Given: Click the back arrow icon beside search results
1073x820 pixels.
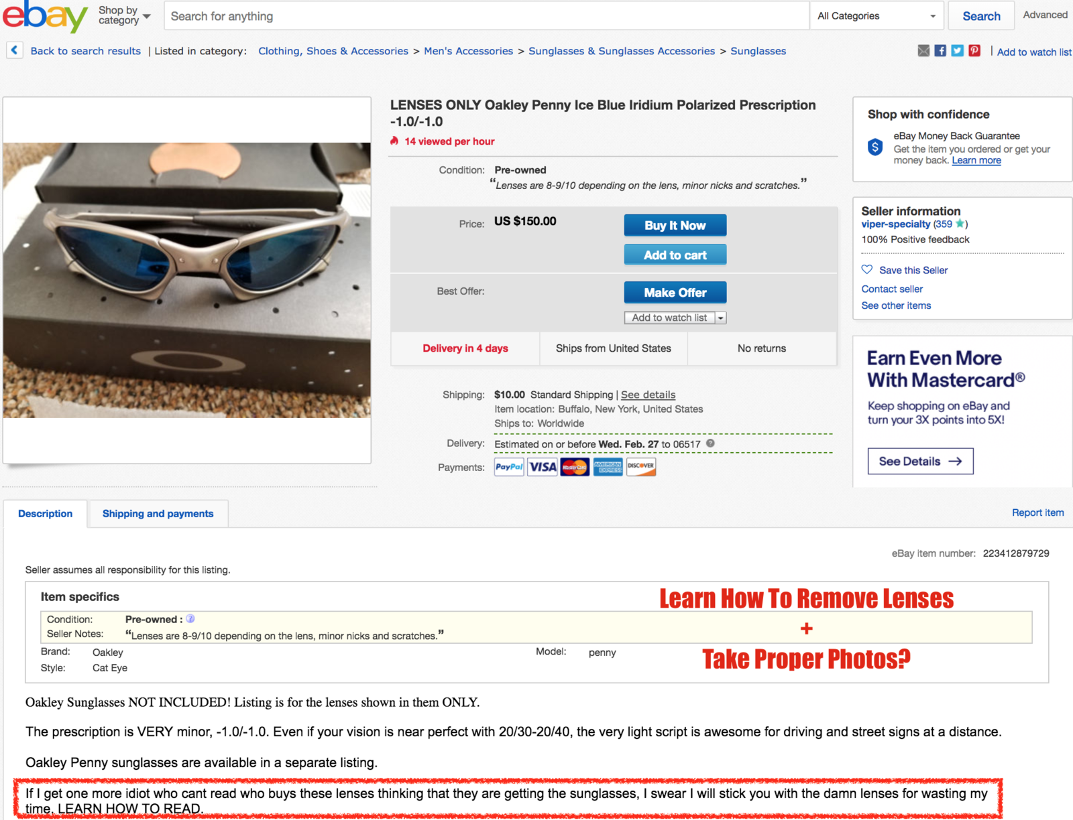Looking at the screenshot, I should click(15, 50).
